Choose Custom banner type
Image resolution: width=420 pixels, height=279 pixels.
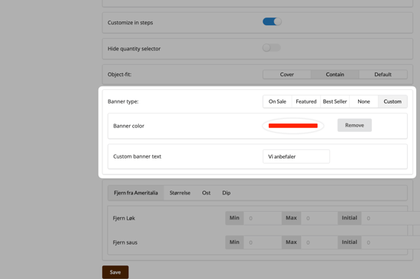[393, 101]
